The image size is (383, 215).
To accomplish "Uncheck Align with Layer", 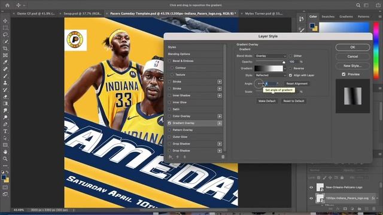I will (x=290, y=75).
